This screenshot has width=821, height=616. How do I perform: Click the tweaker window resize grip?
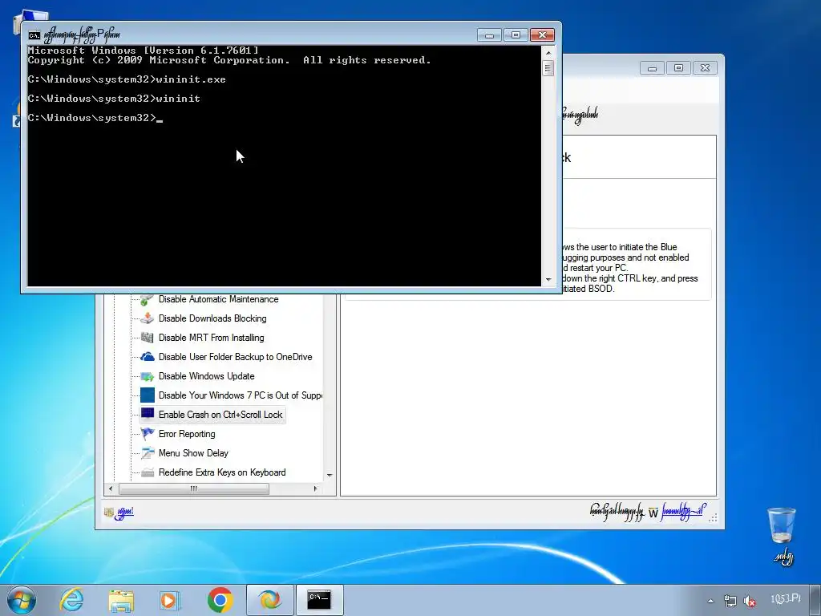[713, 517]
